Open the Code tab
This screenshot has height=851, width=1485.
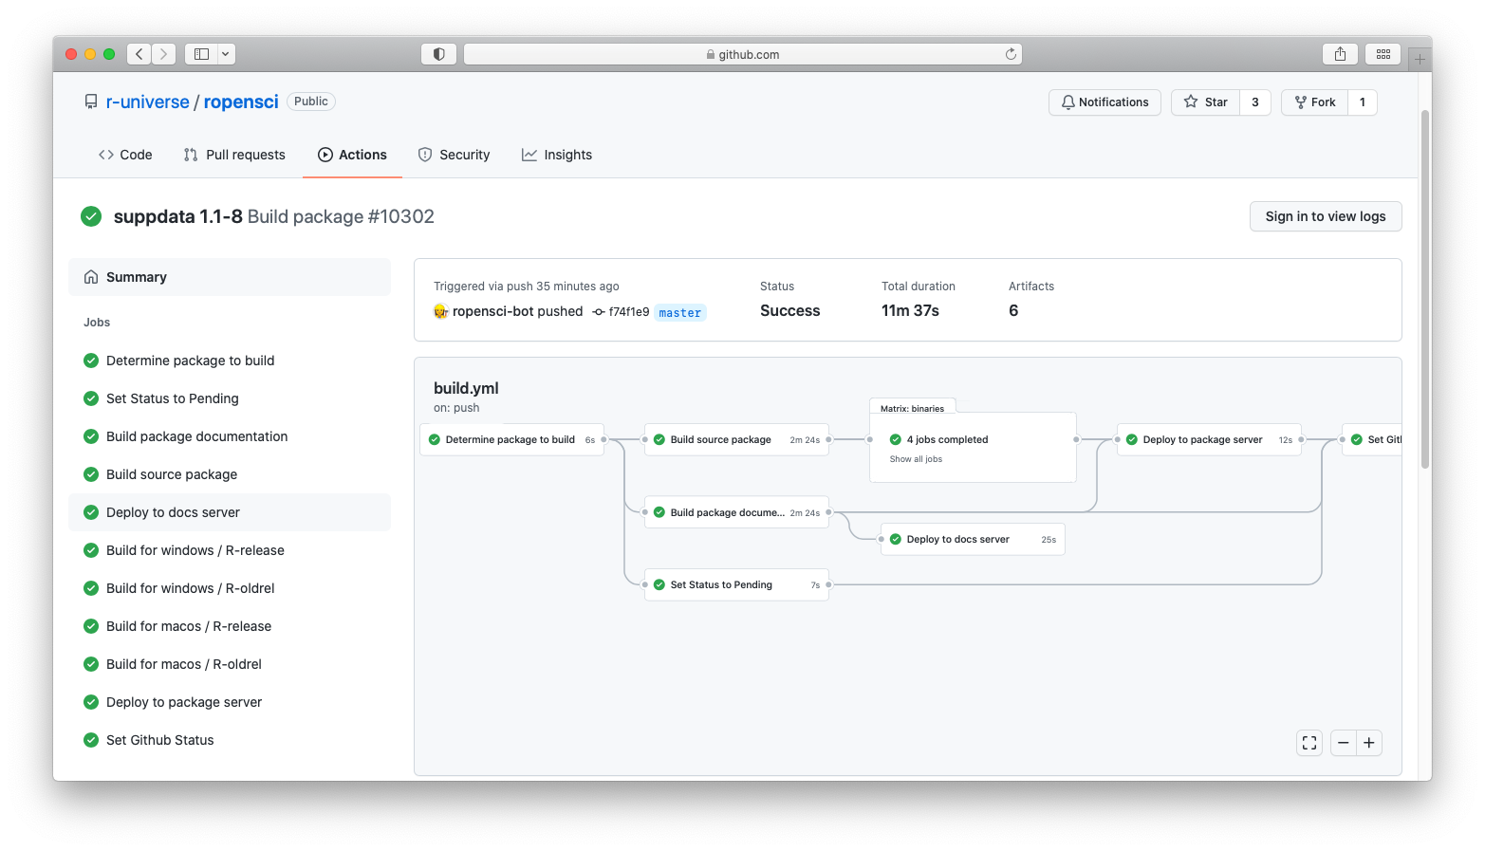(x=125, y=155)
